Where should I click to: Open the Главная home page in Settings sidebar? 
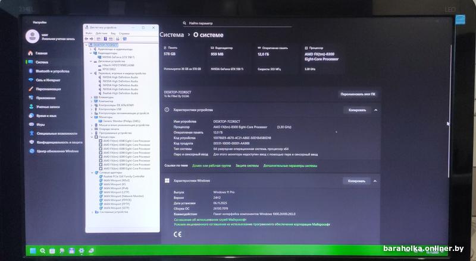[39, 53]
